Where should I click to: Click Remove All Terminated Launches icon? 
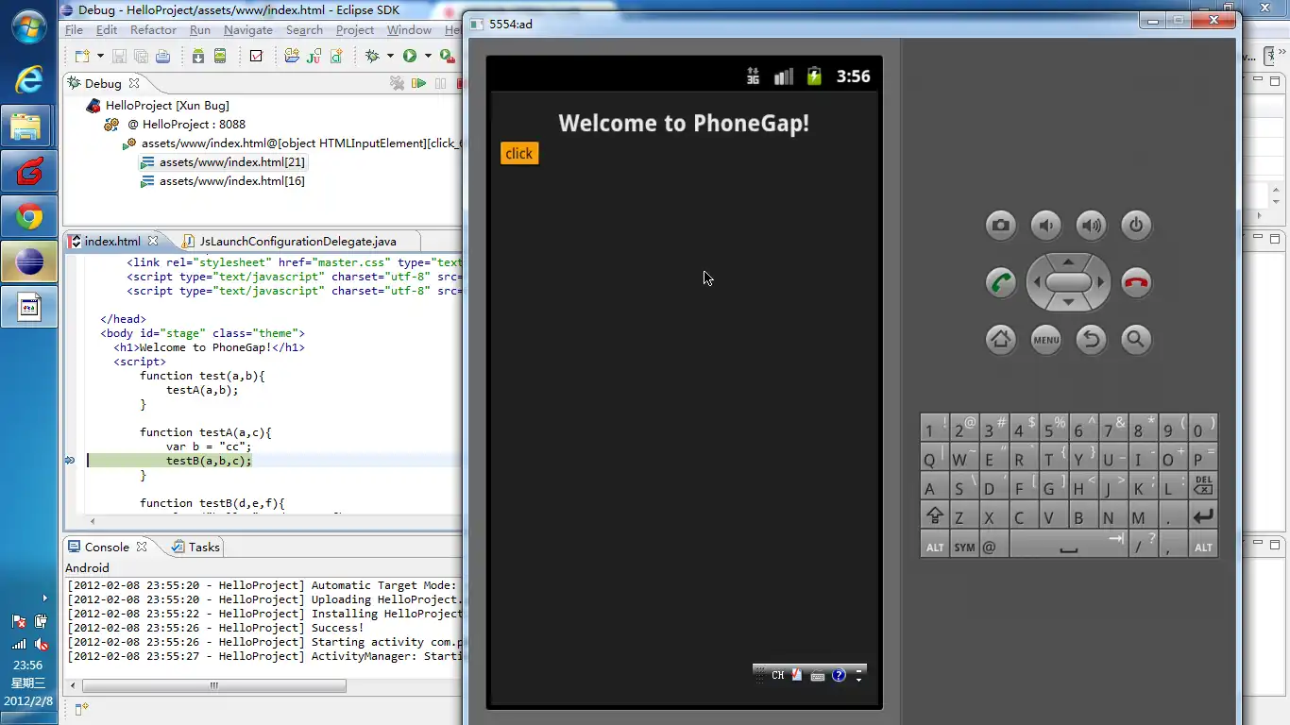point(398,83)
